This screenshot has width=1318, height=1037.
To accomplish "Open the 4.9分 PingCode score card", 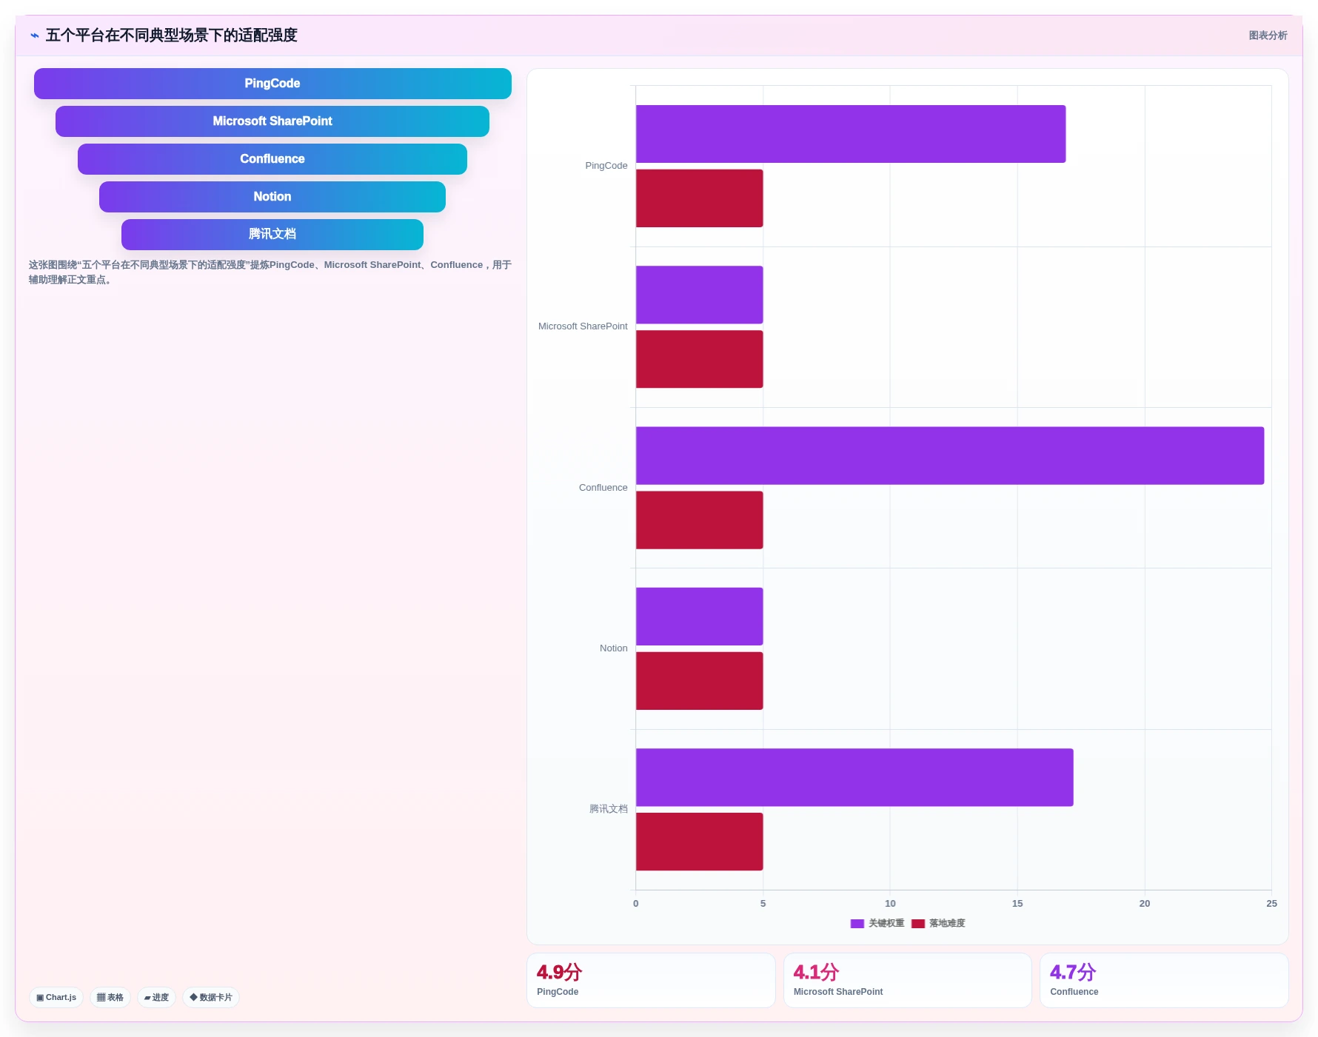I will coord(651,980).
